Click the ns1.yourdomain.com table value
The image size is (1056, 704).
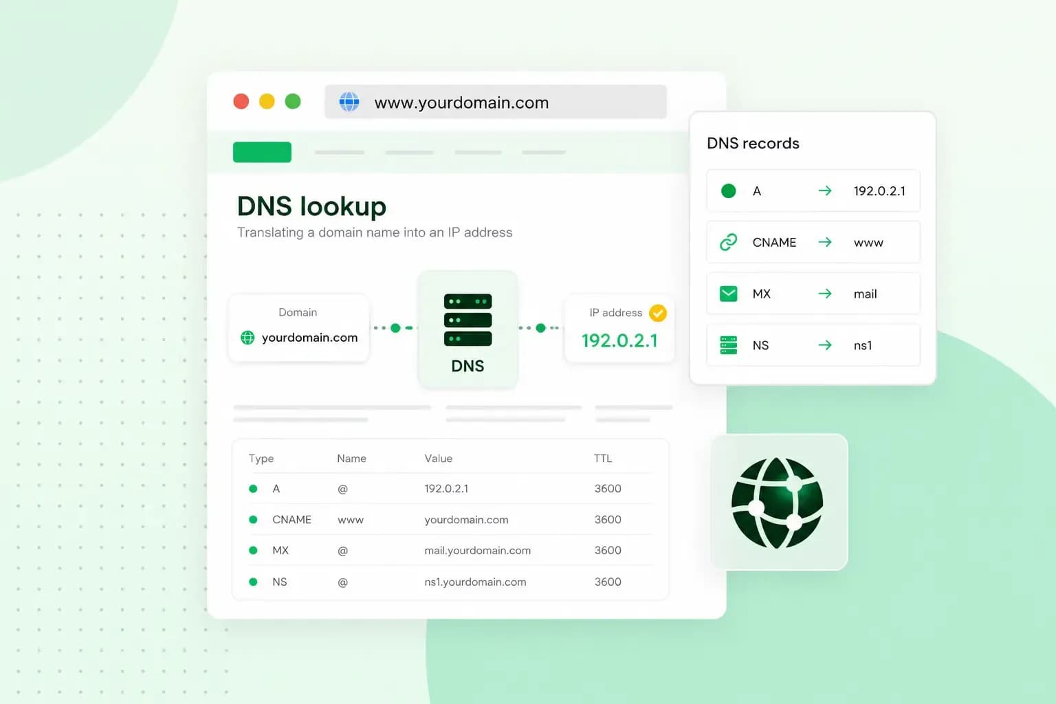coord(475,582)
